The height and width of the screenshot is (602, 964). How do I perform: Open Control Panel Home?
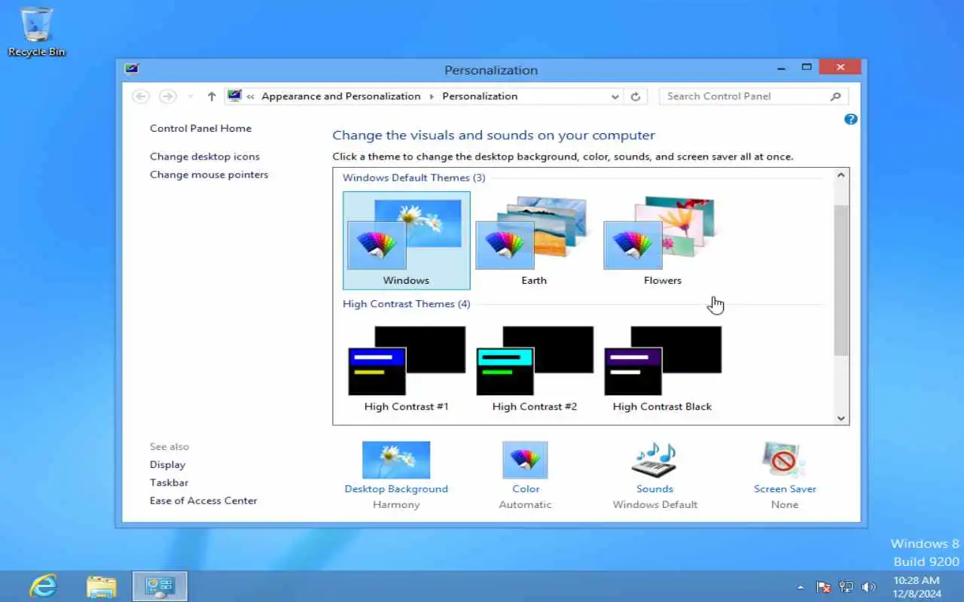pyautogui.click(x=200, y=128)
